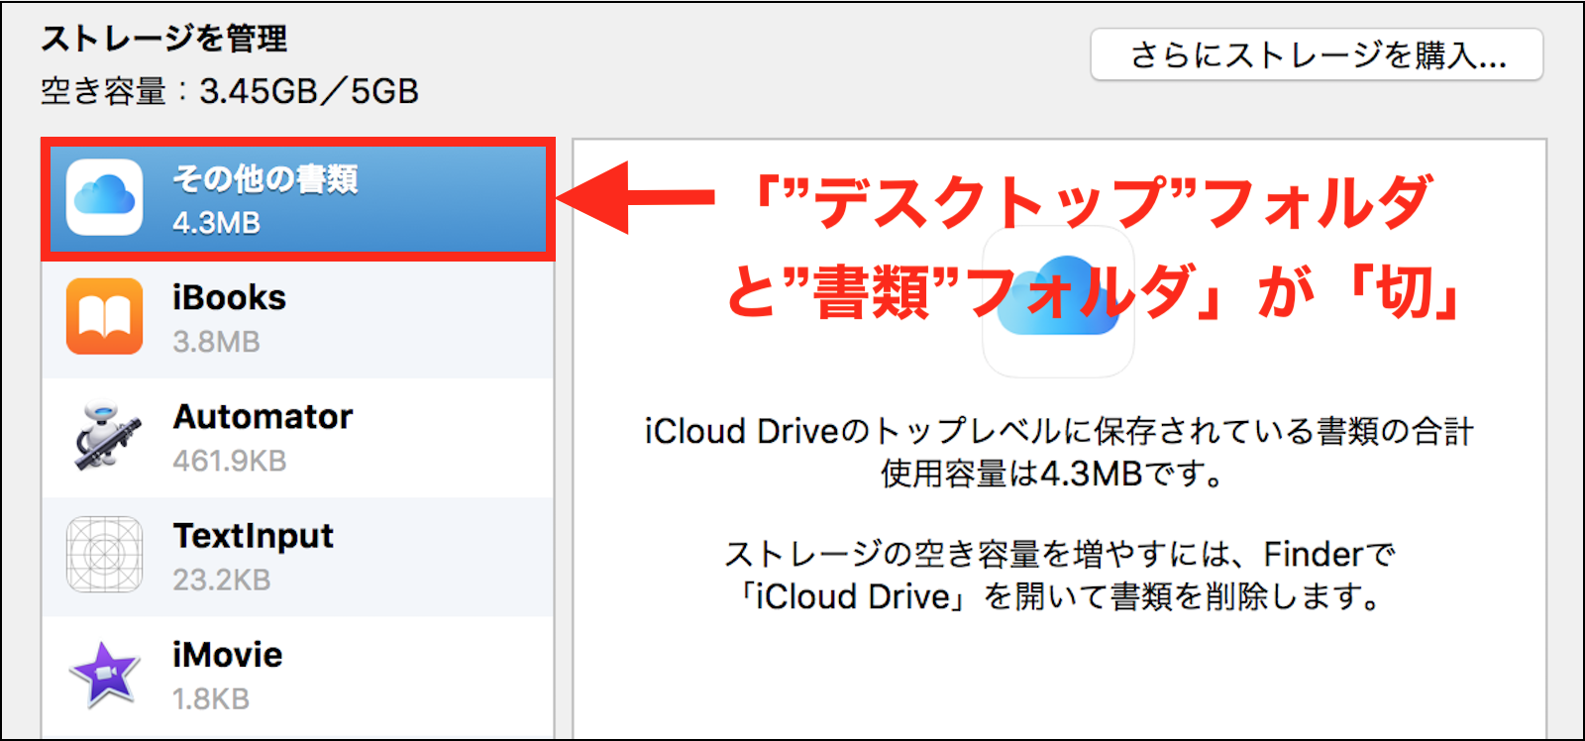Click the 3.8MB size under iBooks

216,342
